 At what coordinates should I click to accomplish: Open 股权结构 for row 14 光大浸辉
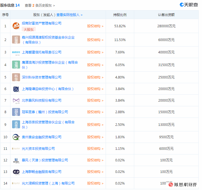point(95,183)
